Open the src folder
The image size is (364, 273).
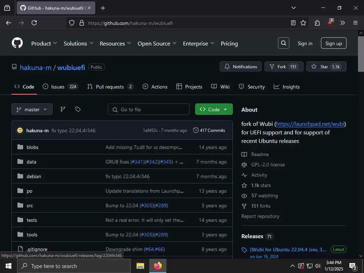pyautogui.click(x=30, y=205)
